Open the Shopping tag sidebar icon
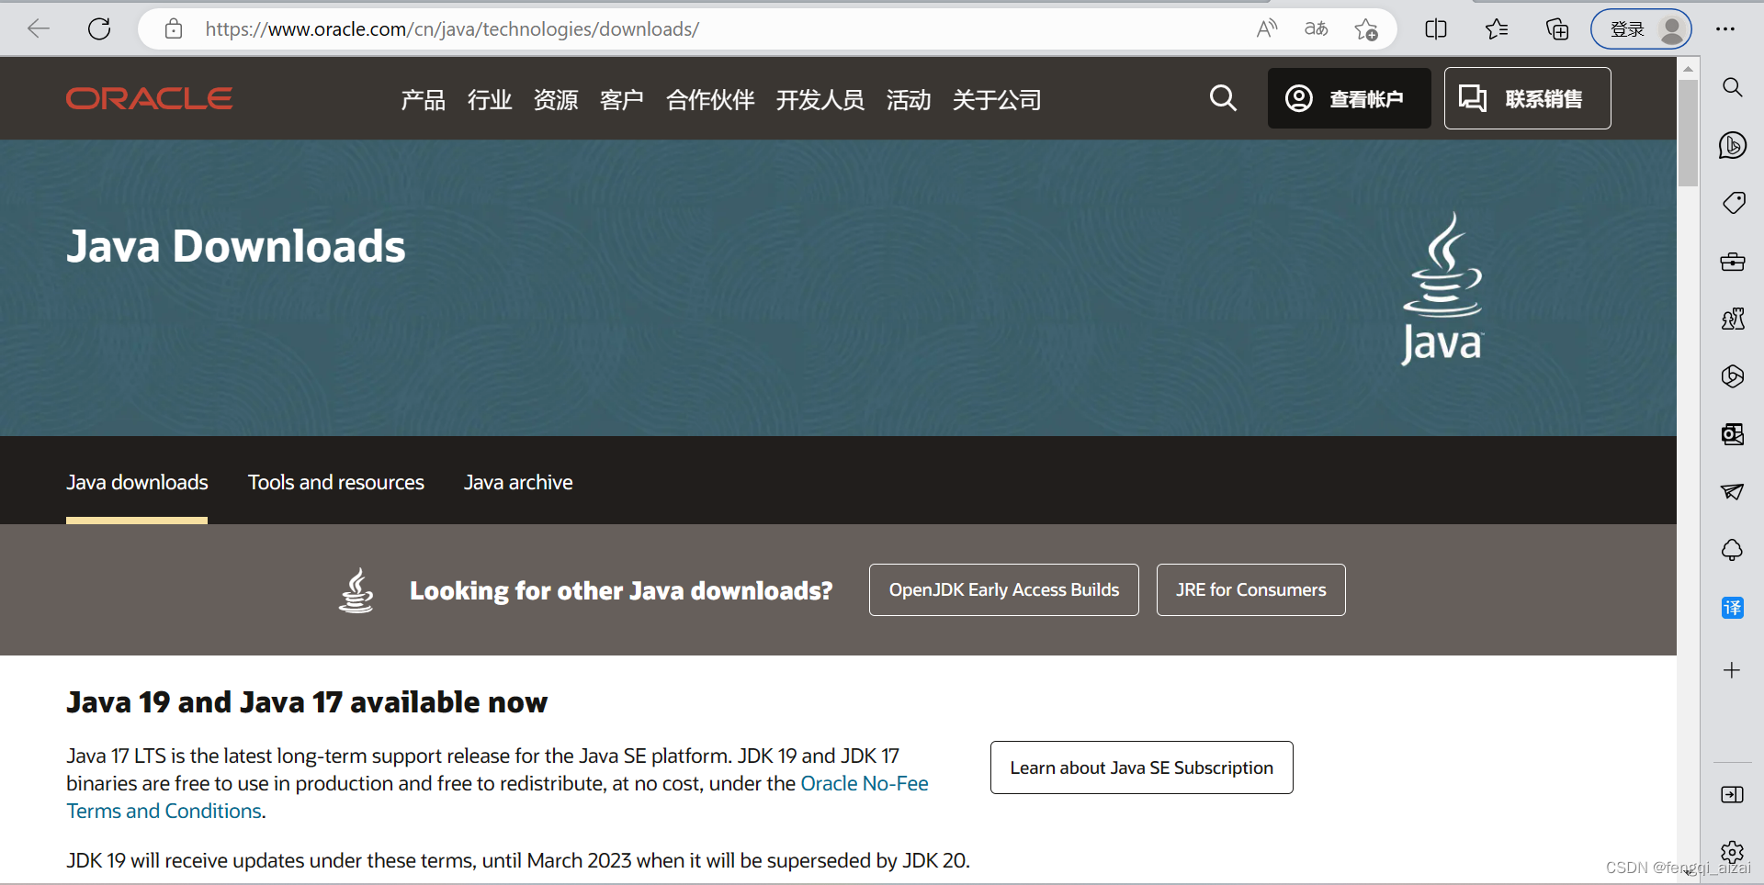Viewport: 1764px width, 885px height. click(1733, 203)
